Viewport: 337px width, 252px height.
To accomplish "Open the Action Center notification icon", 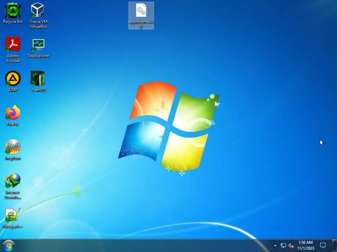I will click(x=323, y=245).
